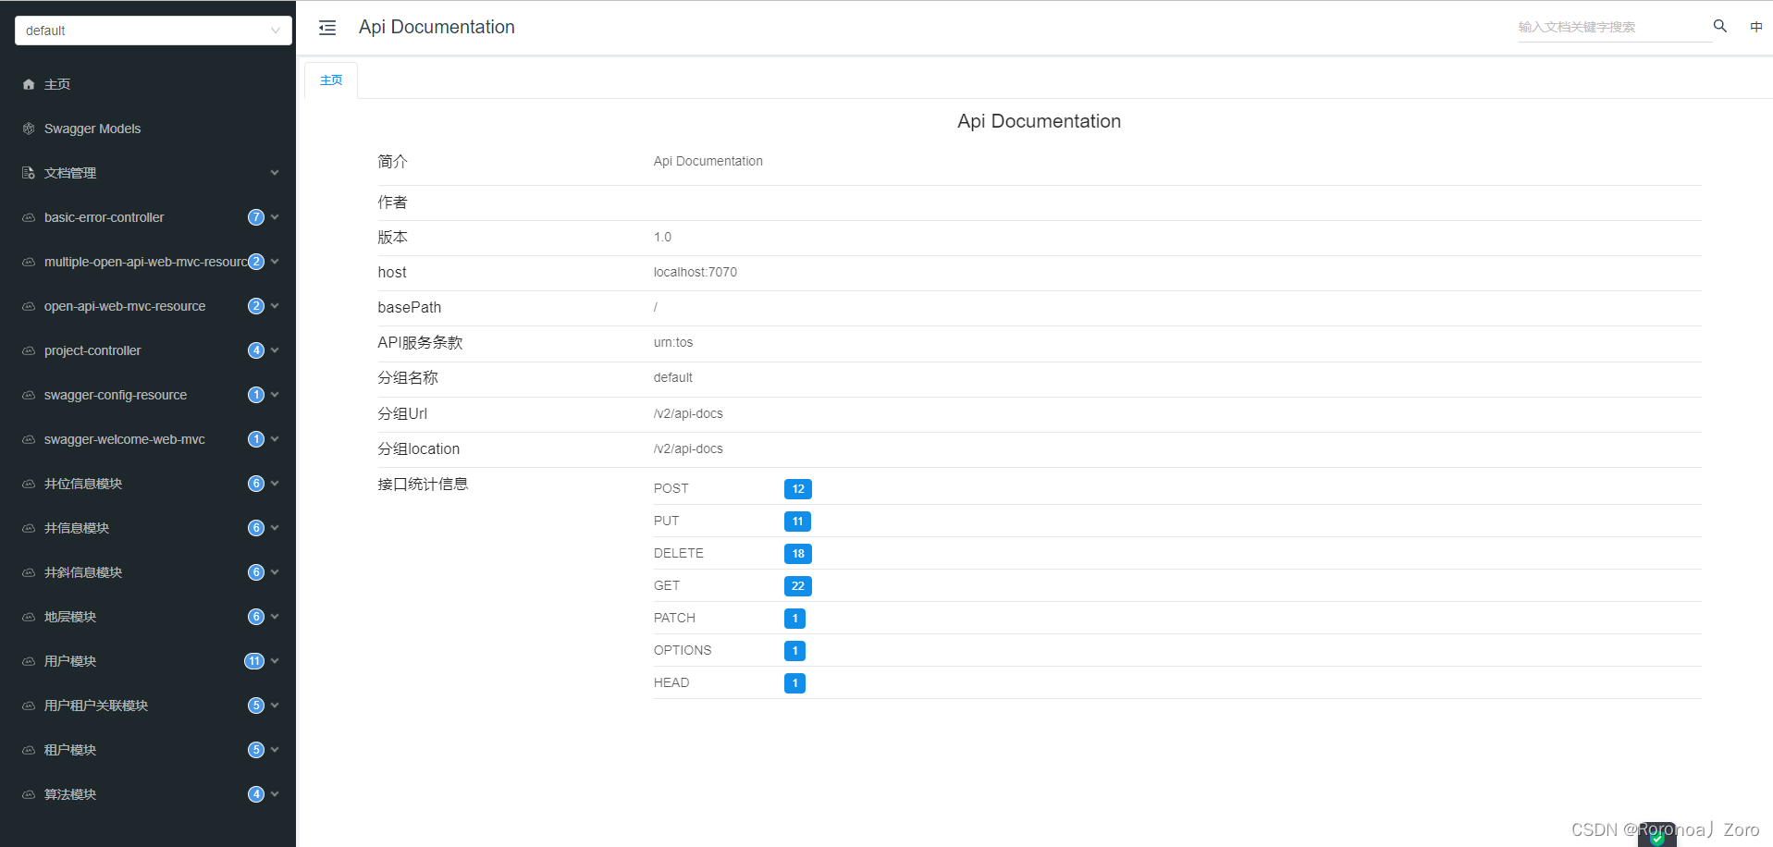Expand the 文档管理 chevron
The height and width of the screenshot is (847, 1773).
(275, 173)
